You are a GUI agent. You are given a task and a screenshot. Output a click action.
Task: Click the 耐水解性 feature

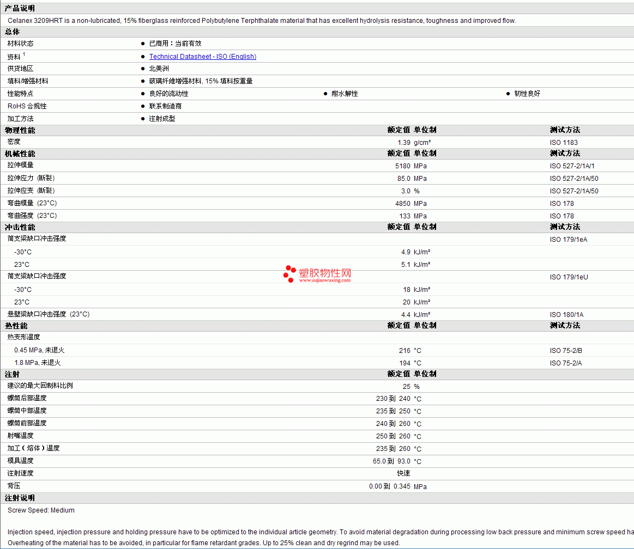coord(345,94)
